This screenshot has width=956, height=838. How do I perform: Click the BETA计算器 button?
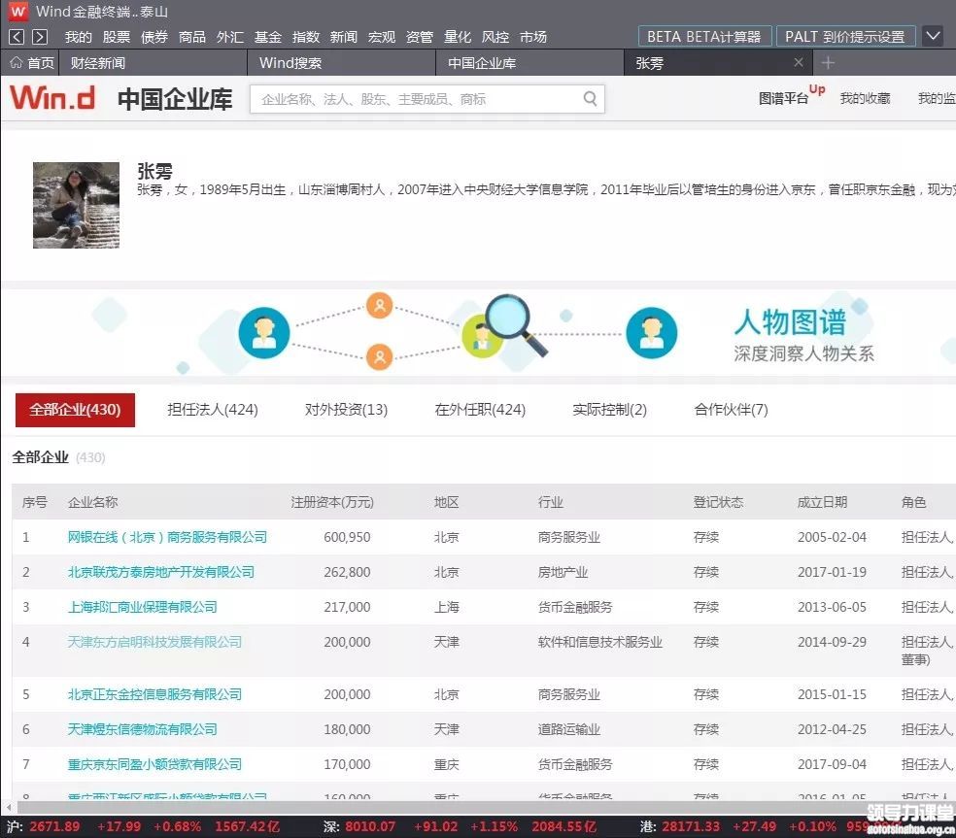704,37
